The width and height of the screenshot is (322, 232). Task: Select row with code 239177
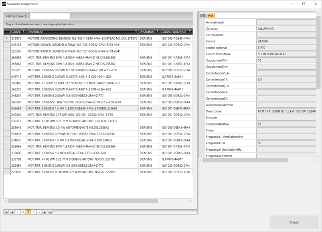98,121
